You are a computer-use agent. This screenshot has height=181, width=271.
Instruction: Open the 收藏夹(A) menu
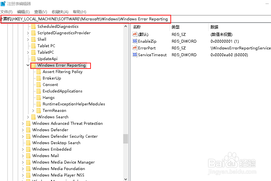tap(60, 12)
